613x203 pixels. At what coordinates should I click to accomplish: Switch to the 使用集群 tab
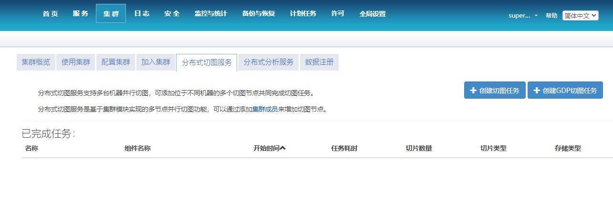76,62
